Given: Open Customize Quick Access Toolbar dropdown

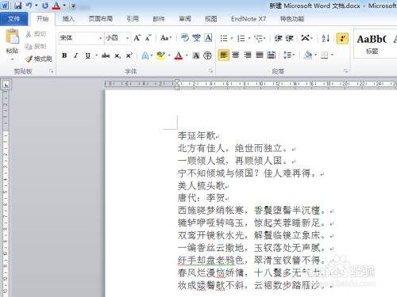Looking at the screenshot, I should click(73, 6).
